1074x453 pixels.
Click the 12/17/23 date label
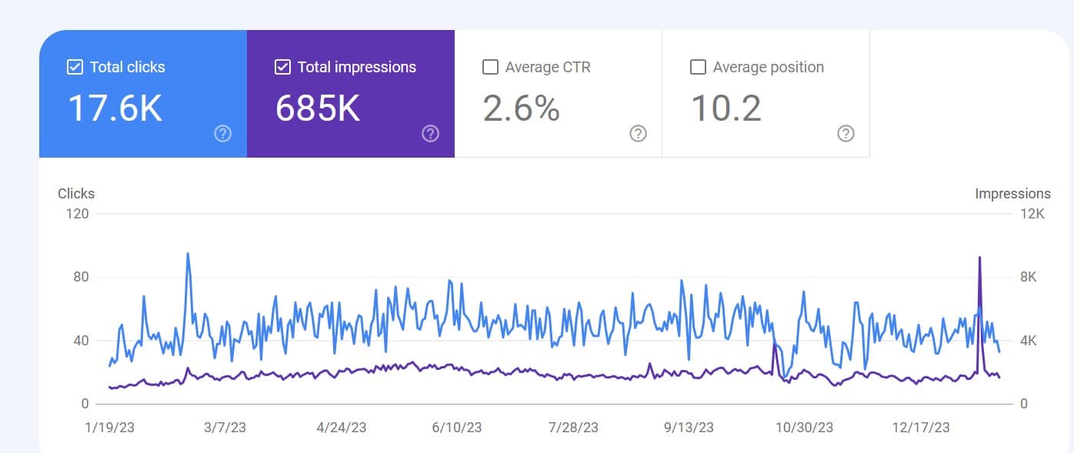[x=921, y=428]
